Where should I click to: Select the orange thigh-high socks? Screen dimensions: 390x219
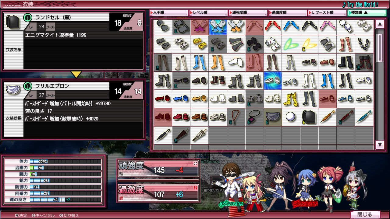218,62
